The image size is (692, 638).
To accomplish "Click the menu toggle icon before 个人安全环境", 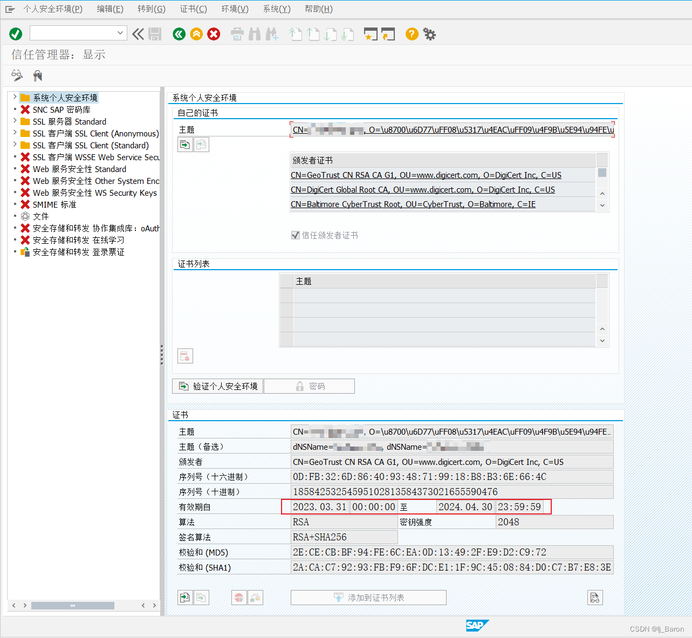I will point(10,9).
